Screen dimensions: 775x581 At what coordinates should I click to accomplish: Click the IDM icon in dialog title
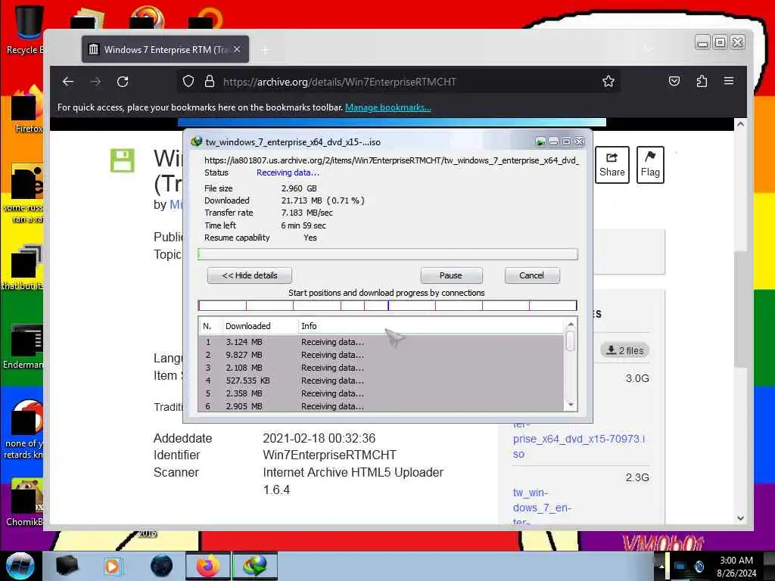[196, 141]
